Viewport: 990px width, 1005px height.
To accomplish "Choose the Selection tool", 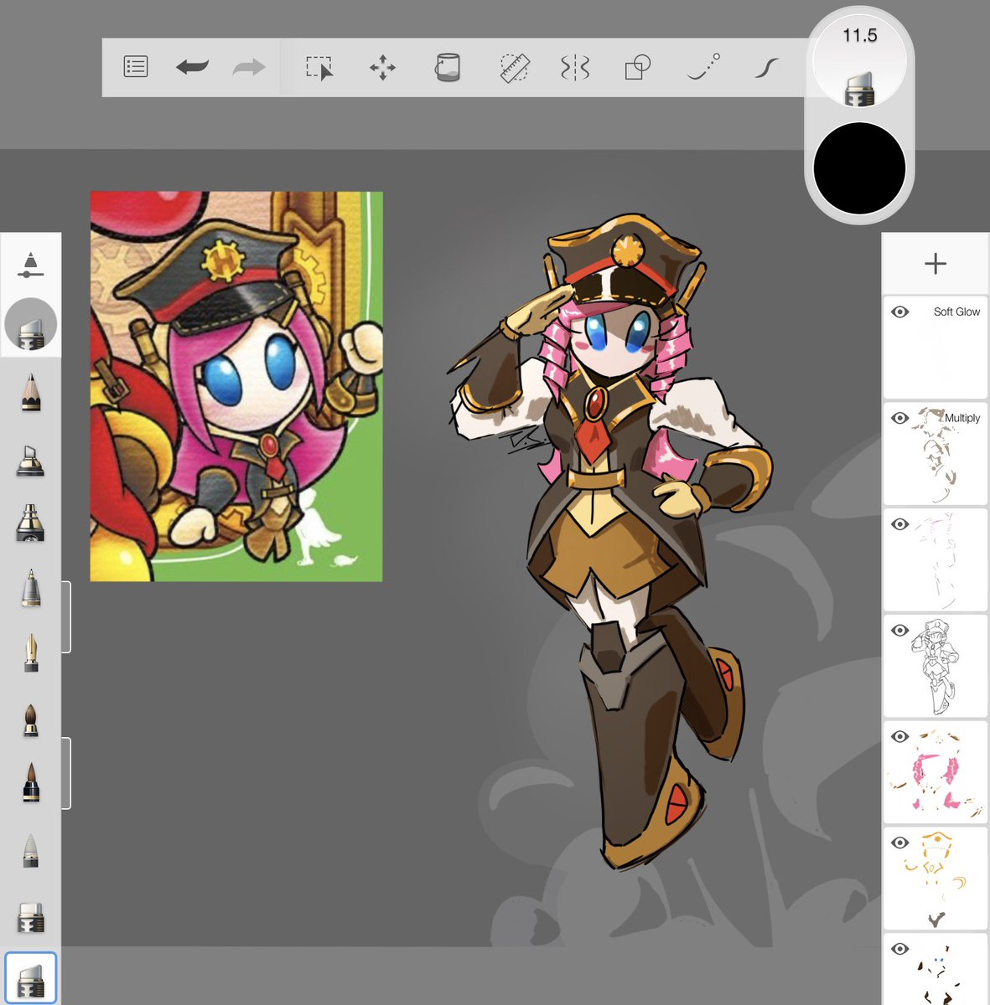I will coord(319,67).
